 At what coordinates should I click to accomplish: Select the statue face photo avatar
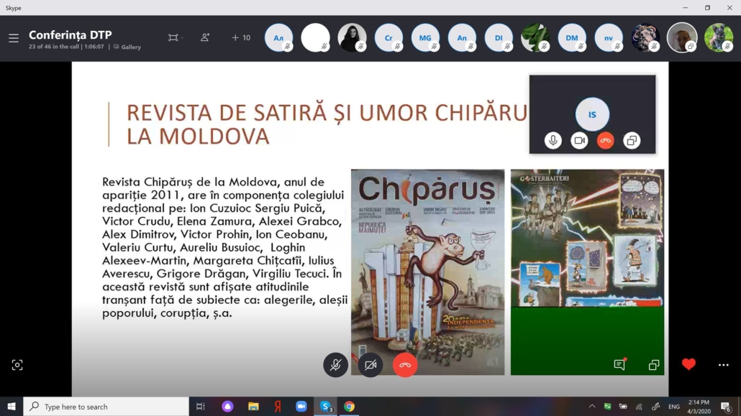pos(645,38)
